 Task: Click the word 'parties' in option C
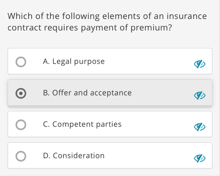[108, 124]
